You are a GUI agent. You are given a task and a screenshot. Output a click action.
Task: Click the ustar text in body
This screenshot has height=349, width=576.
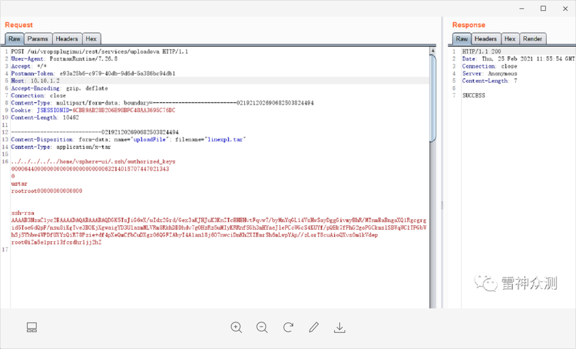click(x=19, y=183)
